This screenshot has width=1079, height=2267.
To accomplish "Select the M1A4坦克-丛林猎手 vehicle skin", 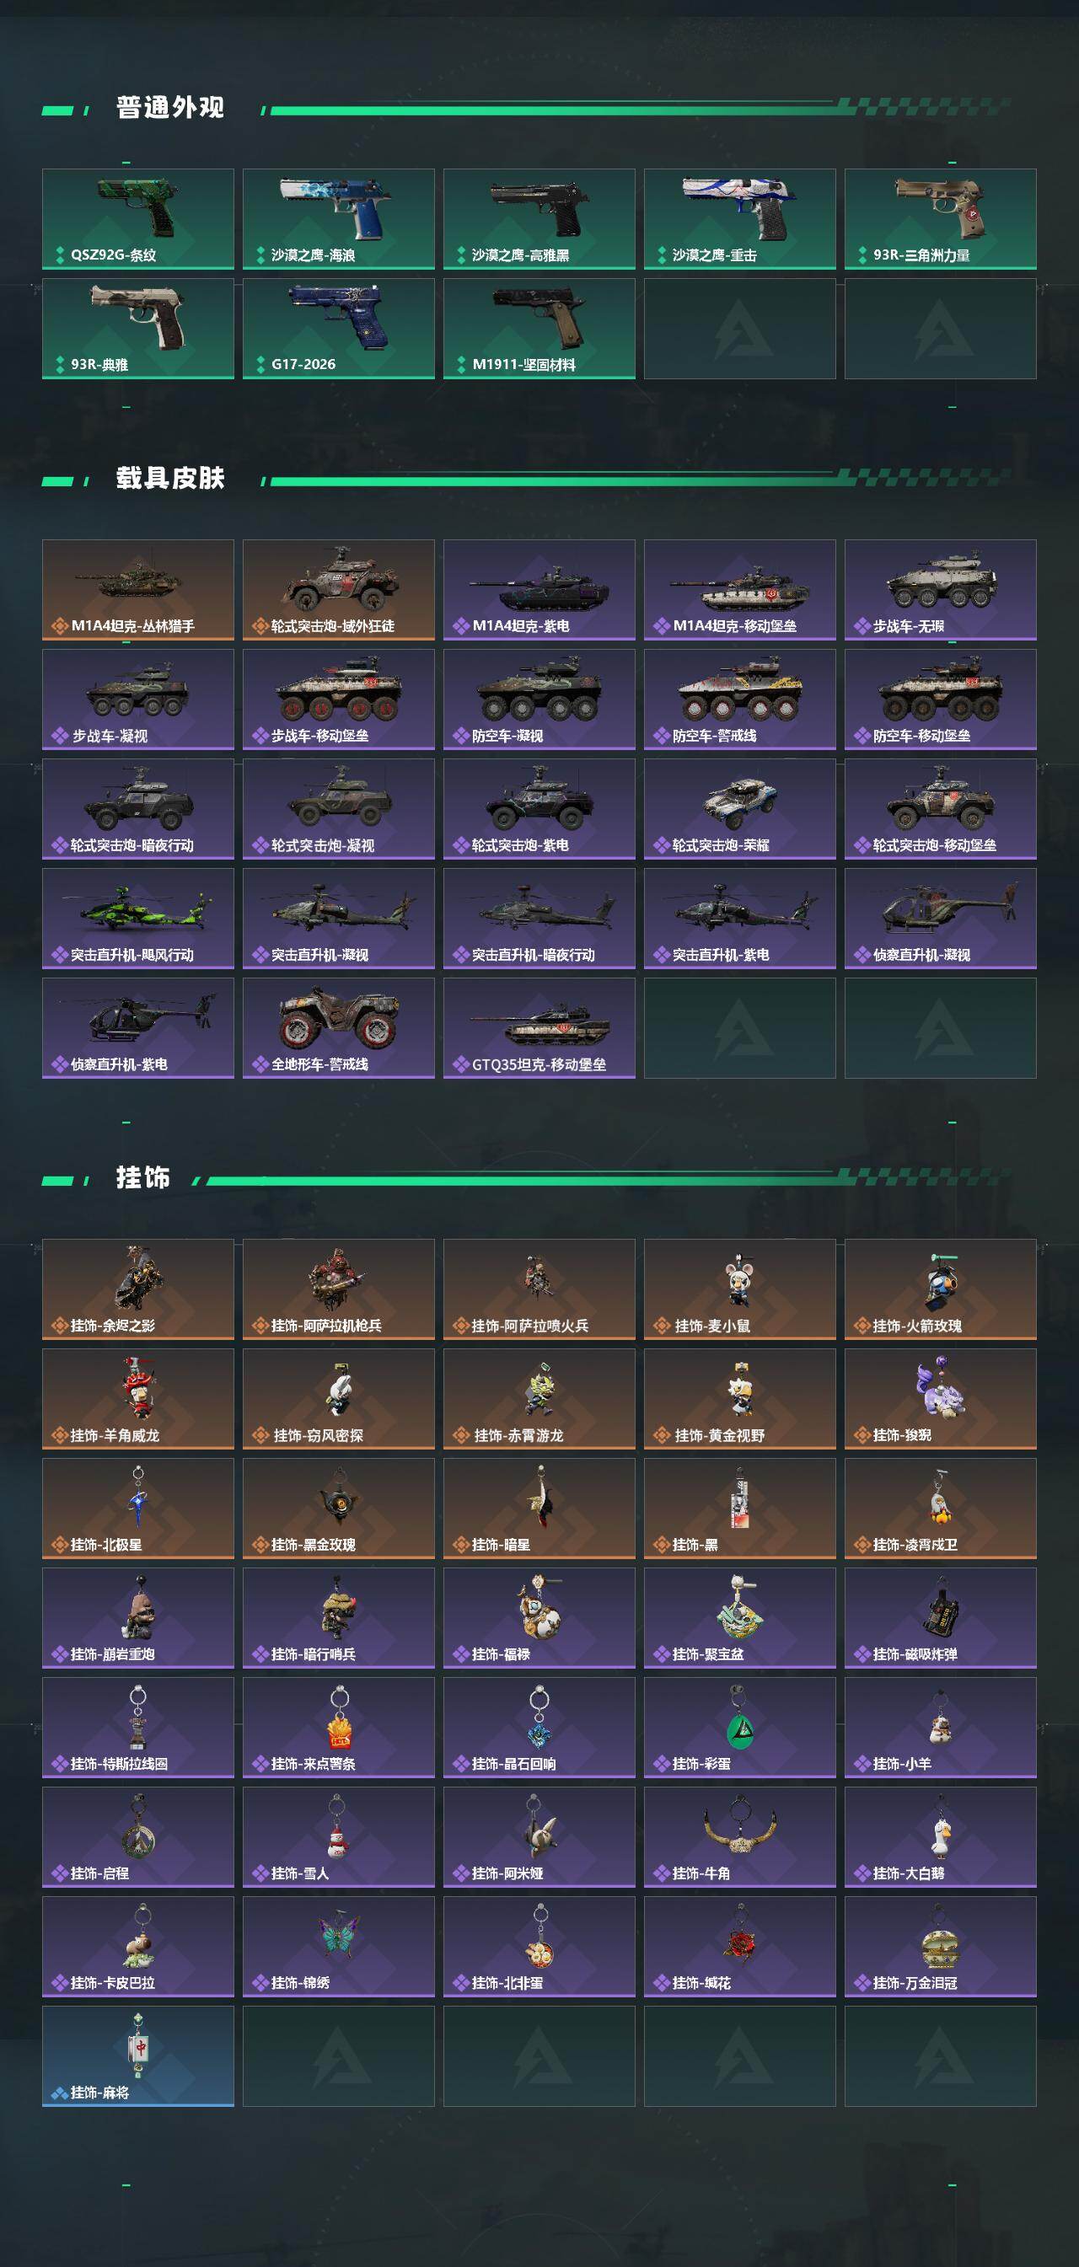I will [x=138, y=590].
